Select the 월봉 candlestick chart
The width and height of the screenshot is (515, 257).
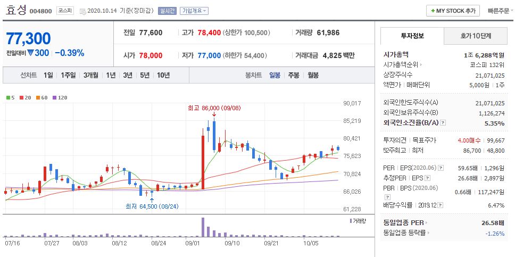[x=313, y=75]
